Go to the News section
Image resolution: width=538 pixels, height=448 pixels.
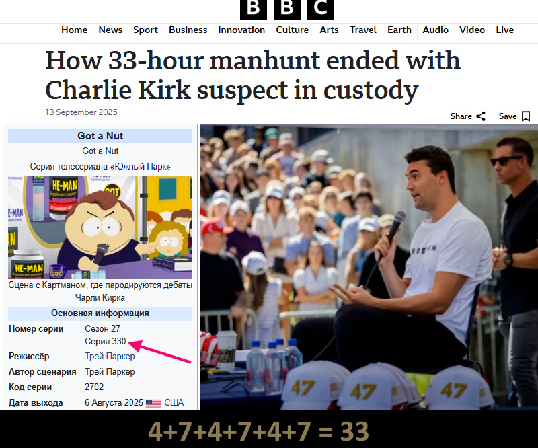tap(110, 30)
